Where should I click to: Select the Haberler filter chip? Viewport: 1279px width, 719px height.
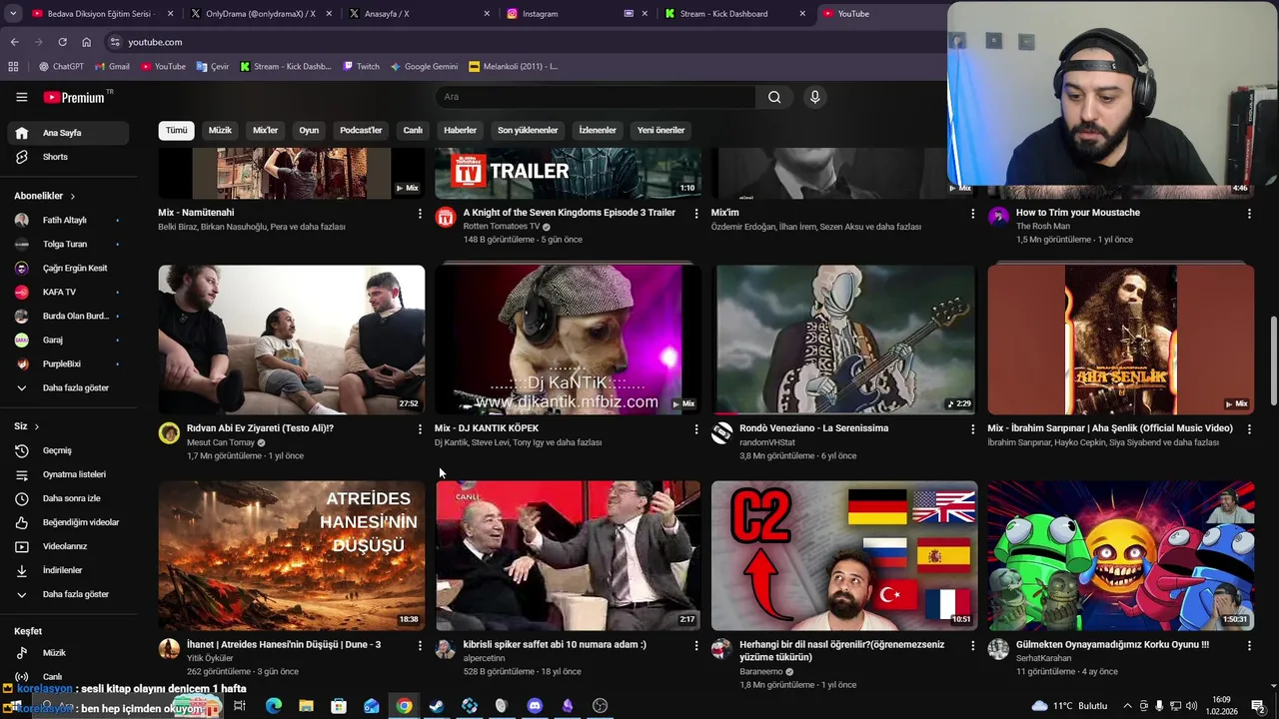pos(460,130)
